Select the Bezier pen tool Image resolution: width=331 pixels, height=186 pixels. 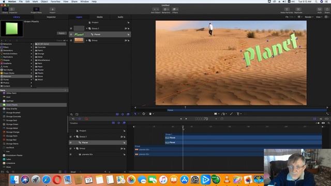[x=223, y=114]
